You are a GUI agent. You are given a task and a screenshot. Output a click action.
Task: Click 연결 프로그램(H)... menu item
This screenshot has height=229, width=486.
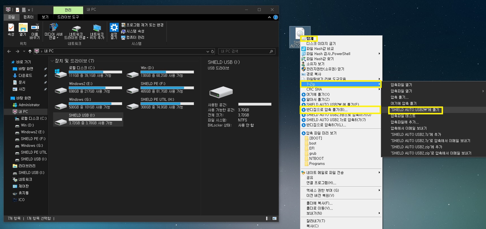click(x=321, y=183)
